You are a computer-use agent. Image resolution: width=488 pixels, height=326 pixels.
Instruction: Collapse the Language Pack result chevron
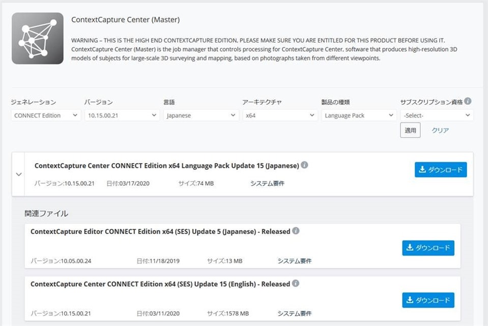(x=19, y=174)
